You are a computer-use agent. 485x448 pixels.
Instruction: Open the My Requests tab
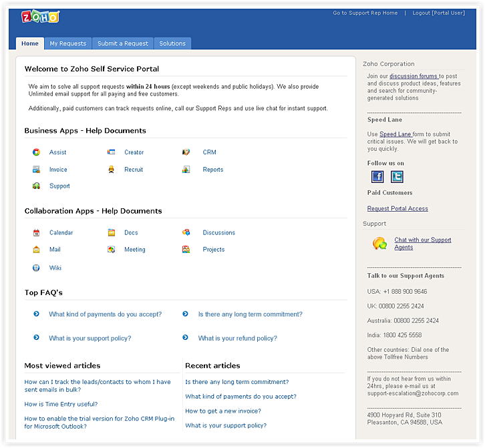coord(68,43)
